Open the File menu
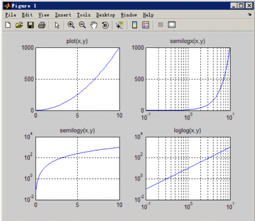Screen dimensions: 255x221 (10, 15)
